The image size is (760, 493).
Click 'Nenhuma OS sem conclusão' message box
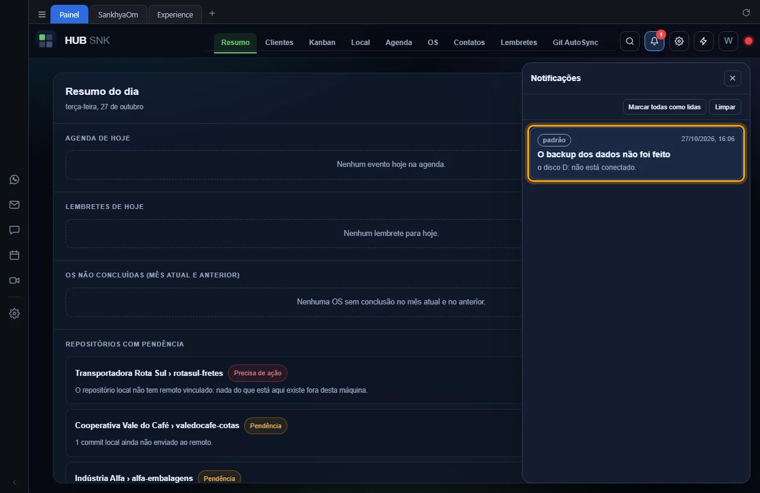pyautogui.click(x=294, y=302)
